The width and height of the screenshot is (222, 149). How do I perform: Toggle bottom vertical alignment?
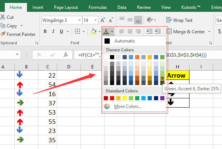click(x=138, y=20)
